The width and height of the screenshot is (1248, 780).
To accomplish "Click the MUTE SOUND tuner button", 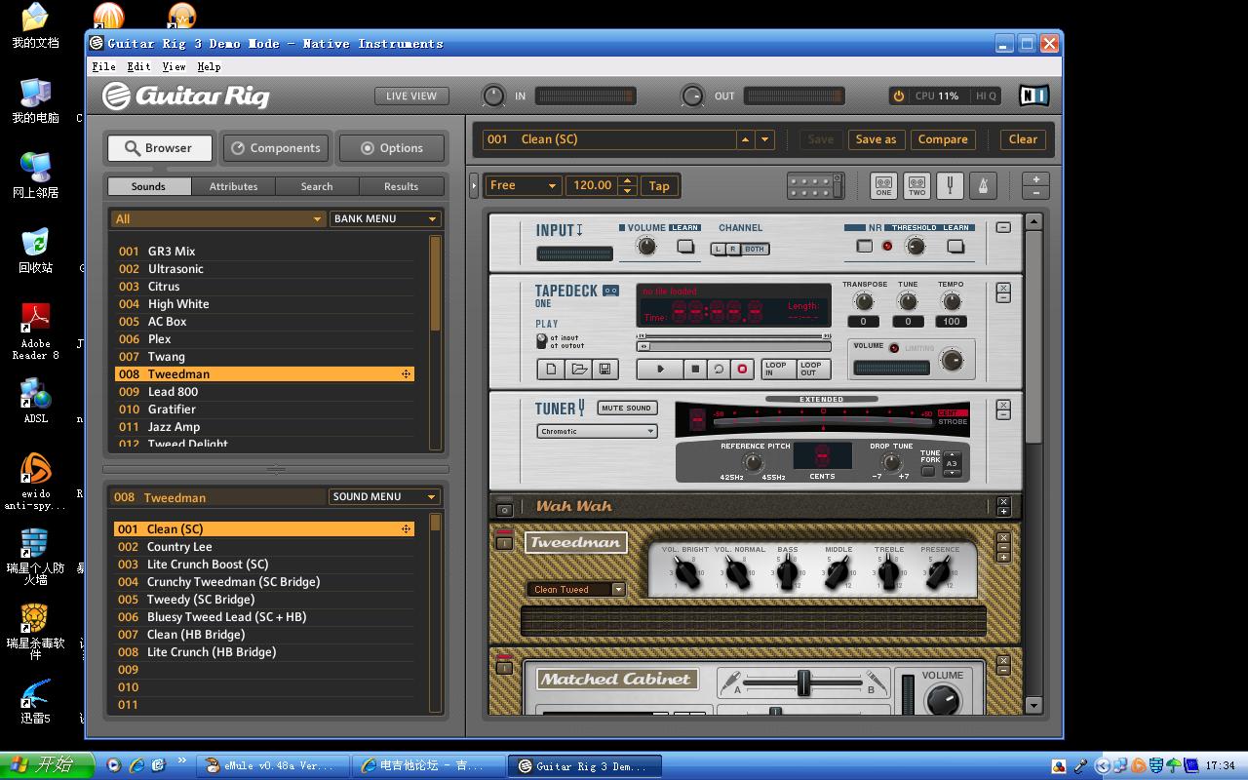I will tap(626, 408).
